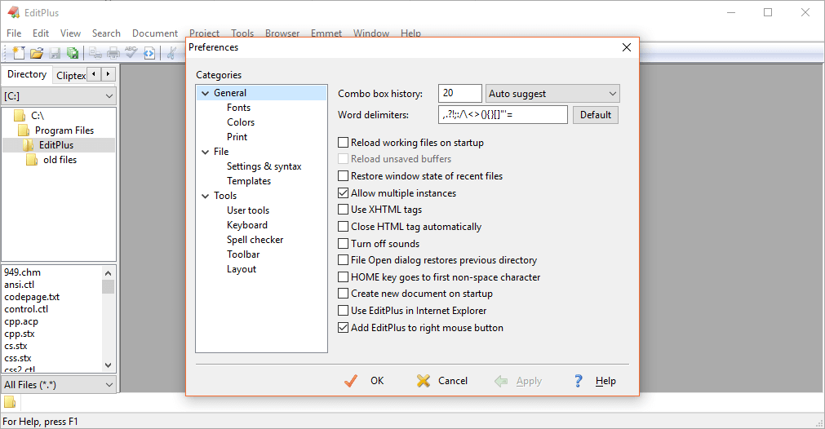
Task: Click the blue question mark Help icon
Action: click(579, 381)
